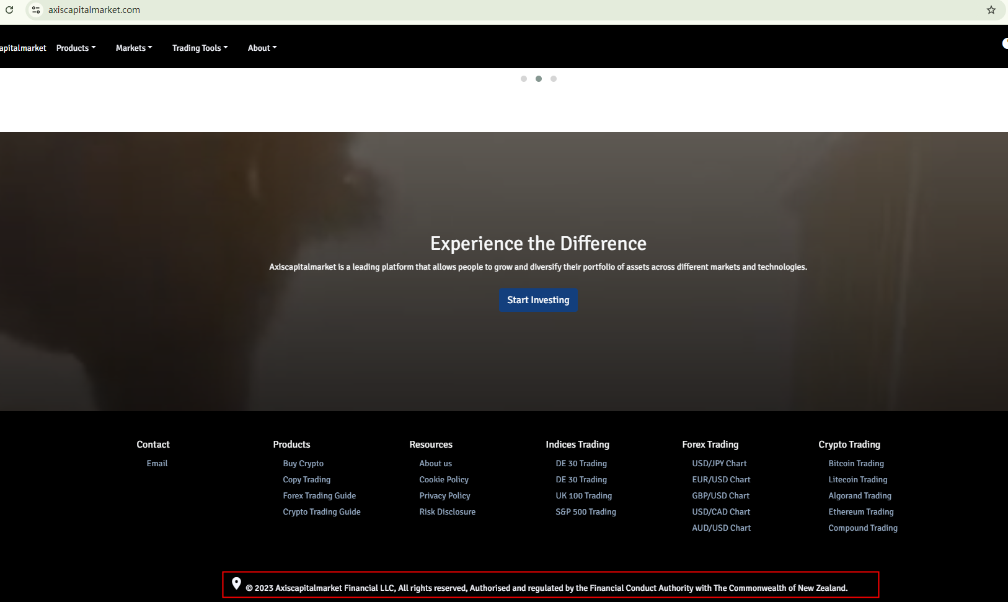Image resolution: width=1008 pixels, height=602 pixels.
Task: Click the location pin icon in footer
Action: click(236, 583)
